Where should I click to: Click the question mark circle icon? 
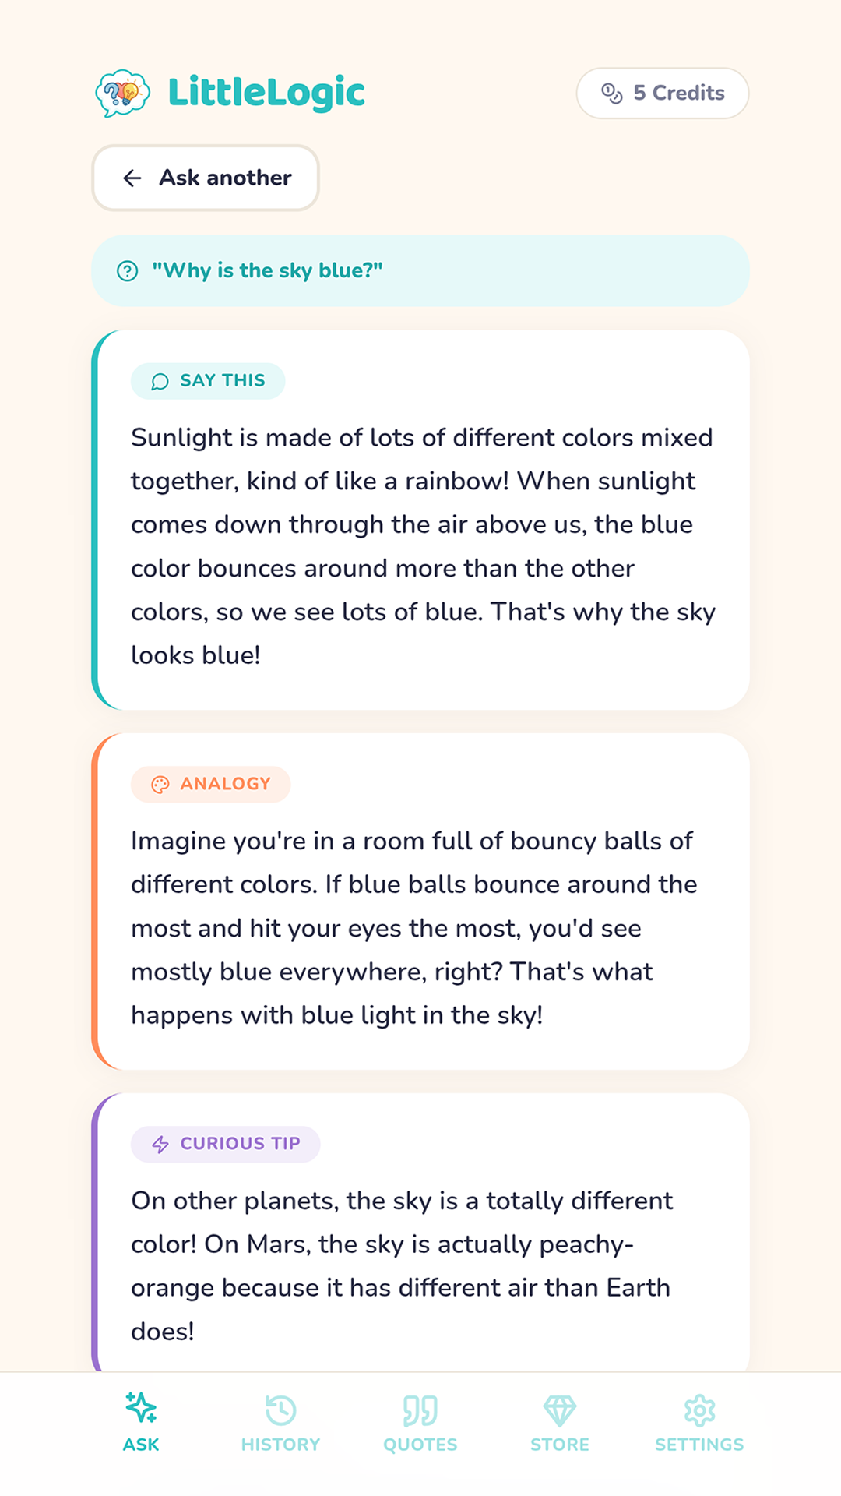[x=128, y=271]
